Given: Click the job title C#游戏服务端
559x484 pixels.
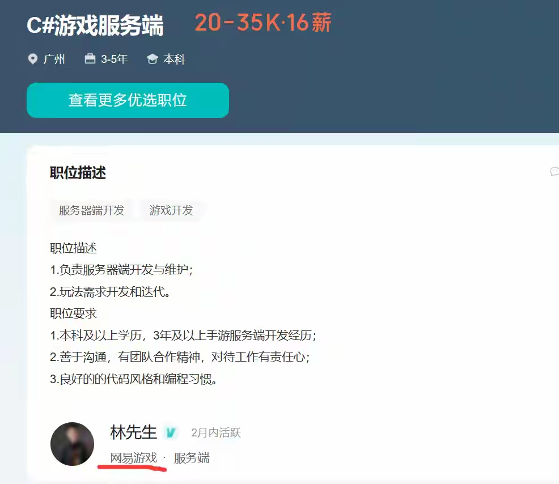Looking at the screenshot, I should coord(95,26).
